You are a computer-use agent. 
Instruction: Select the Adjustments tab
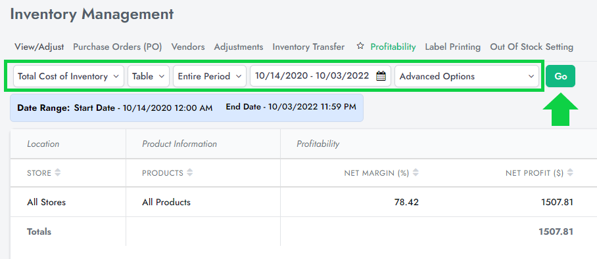coord(239,47)
